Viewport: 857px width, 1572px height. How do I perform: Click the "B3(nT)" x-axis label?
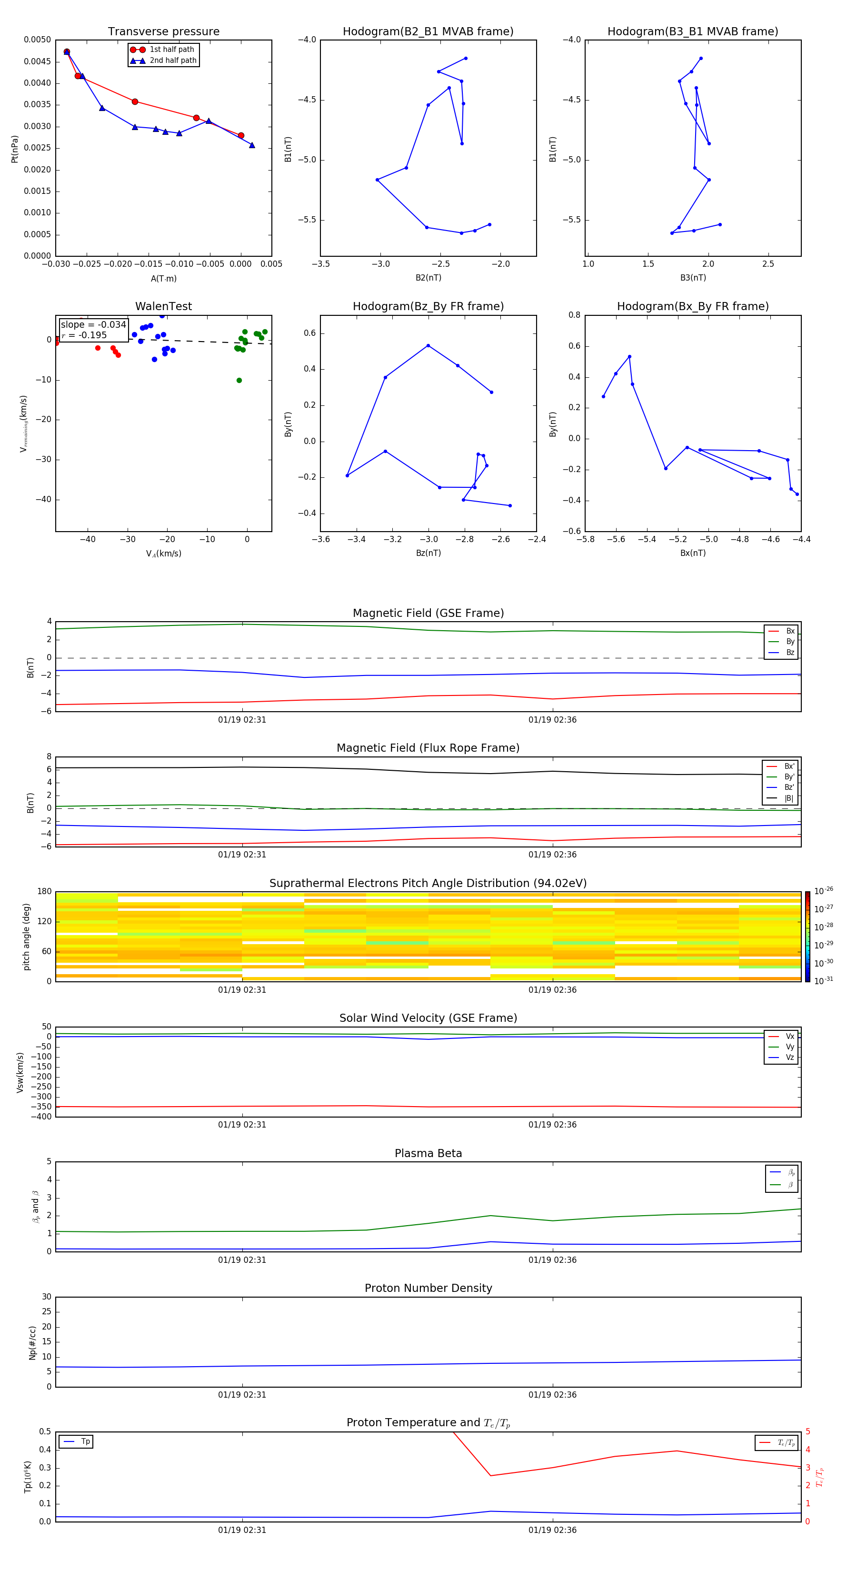[x=693, y=278]
